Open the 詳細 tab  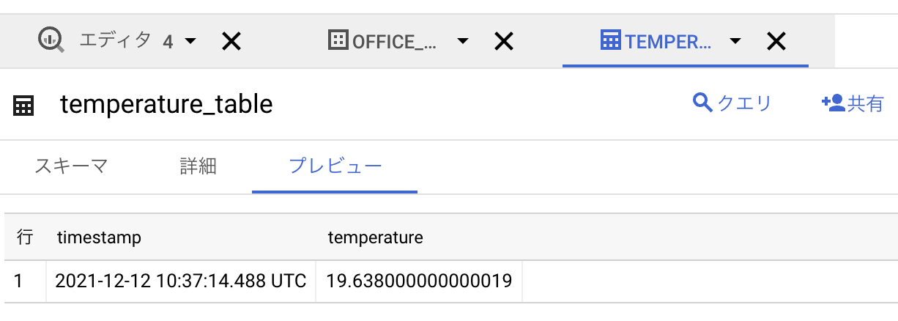pyautogui.click(x=198, y=166)
